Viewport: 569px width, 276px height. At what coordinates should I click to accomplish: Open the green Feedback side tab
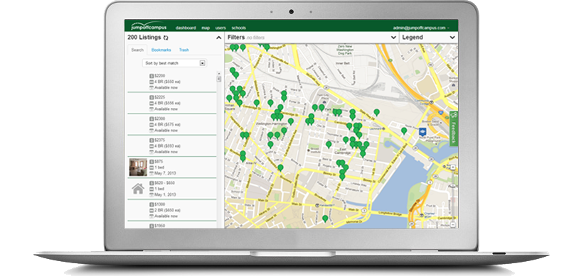[x=454, y=128]
